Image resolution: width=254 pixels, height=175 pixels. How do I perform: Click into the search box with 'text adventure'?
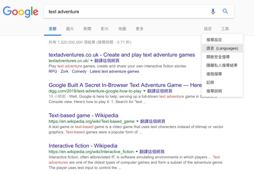click(x=124, y=12)
